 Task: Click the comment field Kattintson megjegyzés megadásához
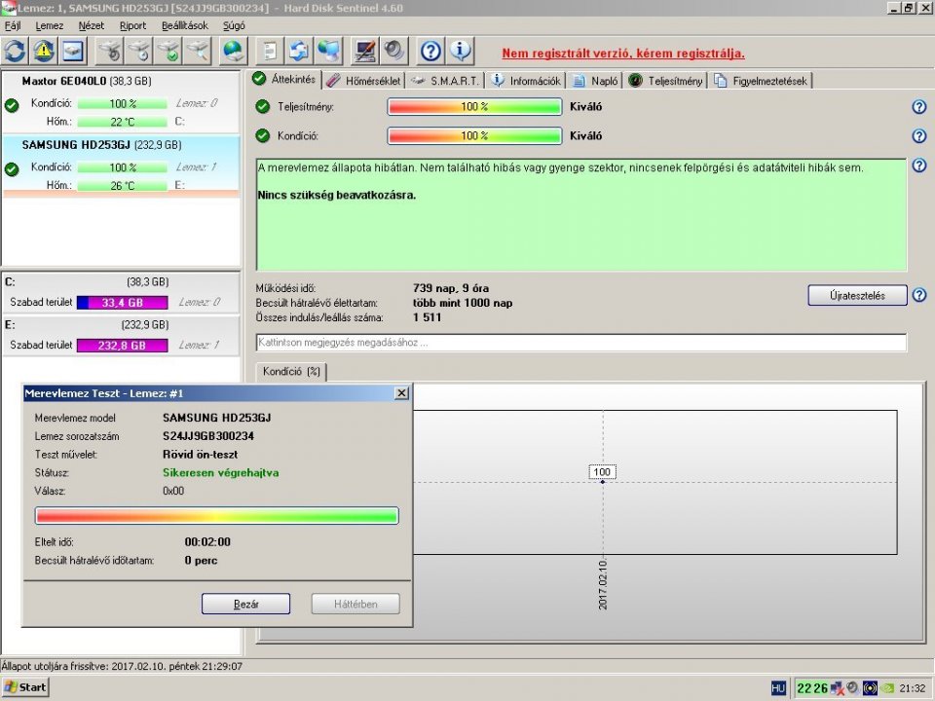click(581, 343)
